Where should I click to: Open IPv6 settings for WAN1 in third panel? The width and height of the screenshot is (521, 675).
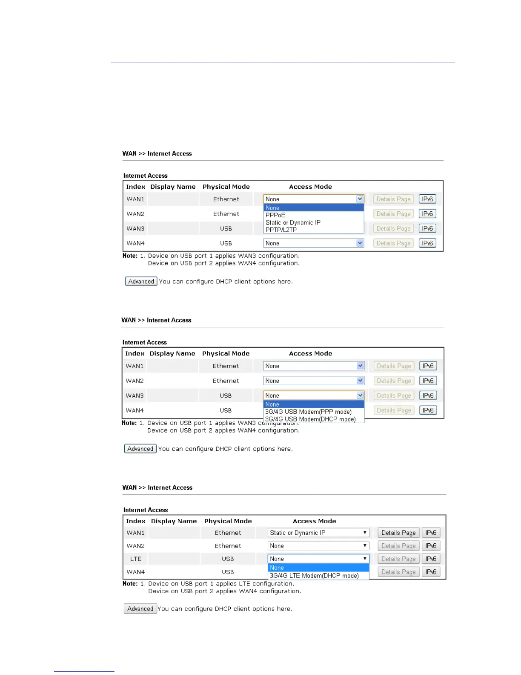coord(431,533)
